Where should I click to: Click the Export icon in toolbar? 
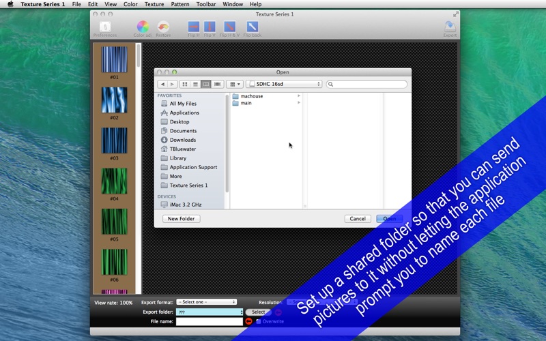click(x=450, y=27)
